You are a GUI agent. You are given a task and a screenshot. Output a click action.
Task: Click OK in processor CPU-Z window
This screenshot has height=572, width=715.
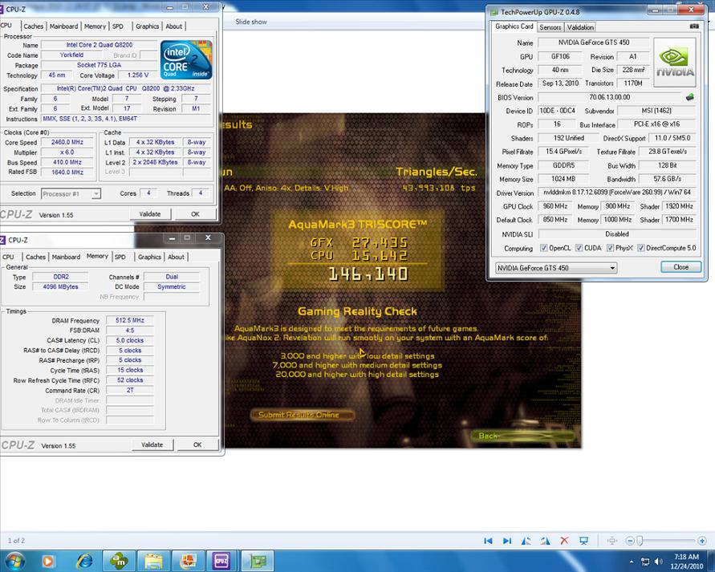[x=195, y=213]
